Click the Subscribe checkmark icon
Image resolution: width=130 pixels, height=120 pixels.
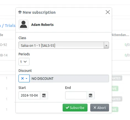67,108
